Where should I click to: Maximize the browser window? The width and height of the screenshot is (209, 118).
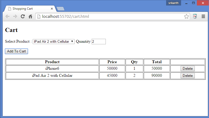coord(193,3)
